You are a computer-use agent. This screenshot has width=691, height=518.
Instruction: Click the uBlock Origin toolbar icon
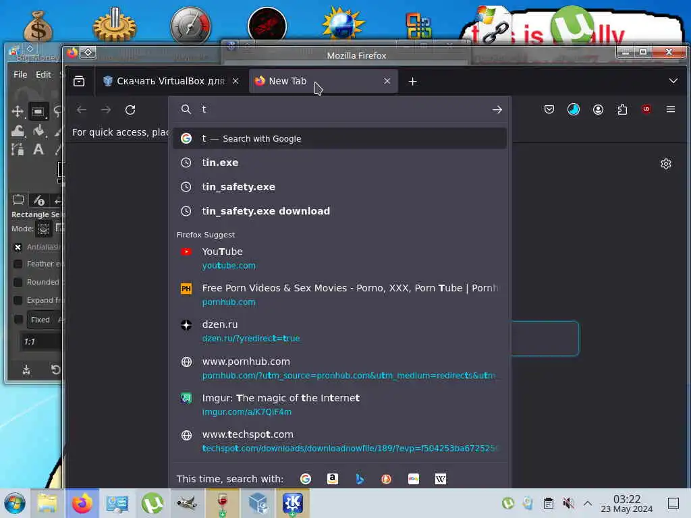[x=646, y=109]
